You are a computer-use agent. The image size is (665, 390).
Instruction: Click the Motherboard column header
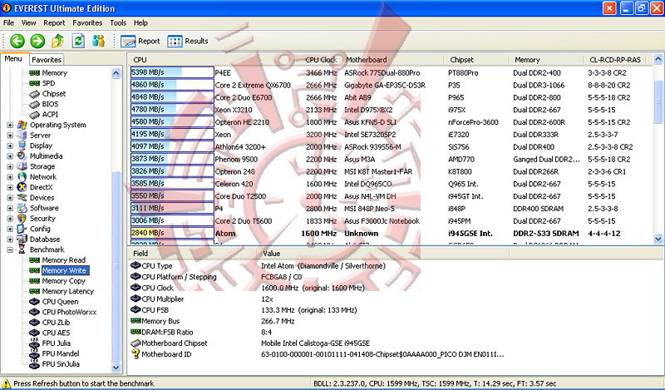pyautogui.click(x=367, y=60)
